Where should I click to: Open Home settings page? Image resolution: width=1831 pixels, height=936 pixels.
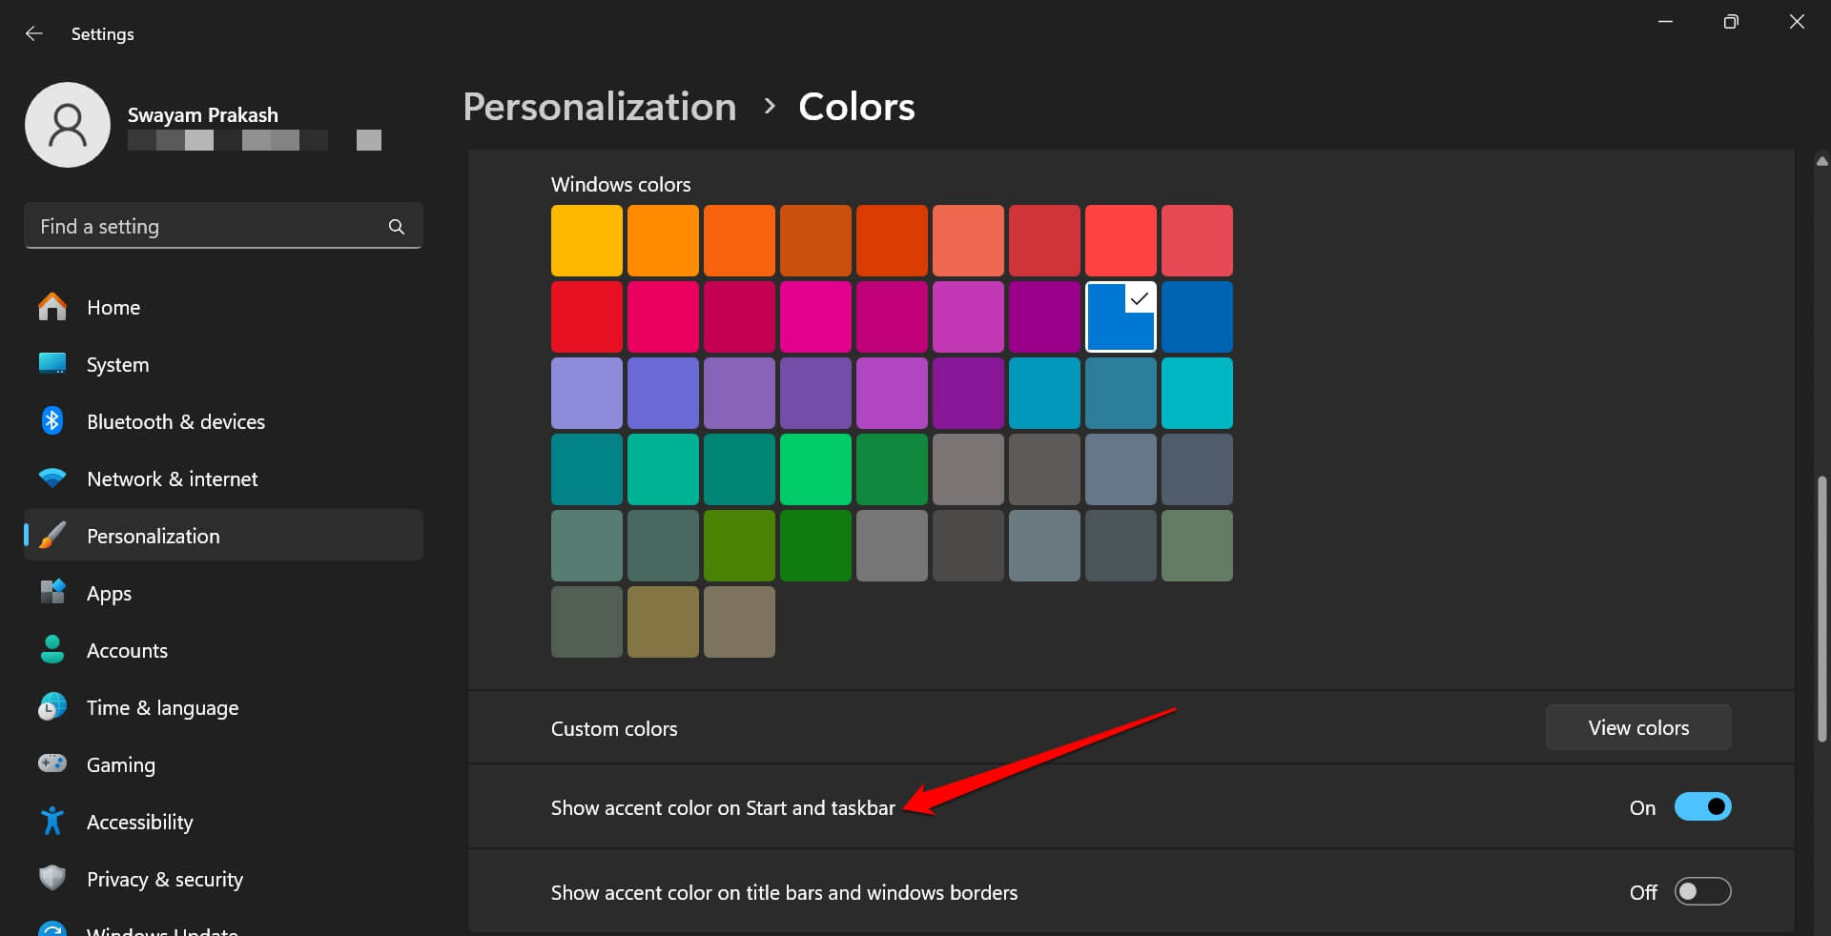pyautogui.click(x=113, y=308)
